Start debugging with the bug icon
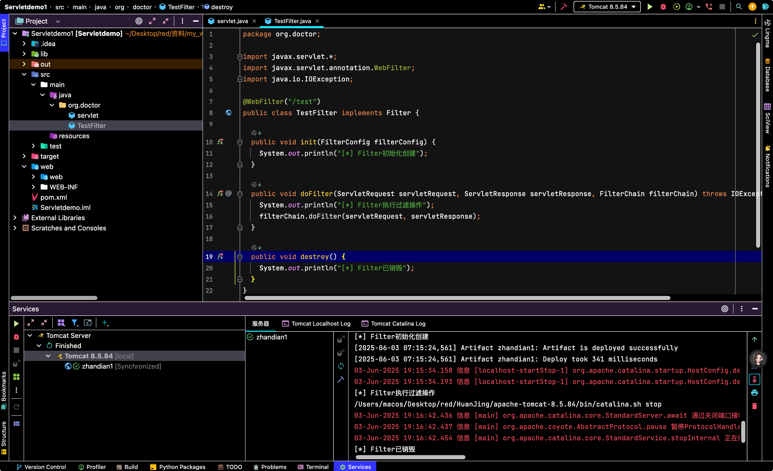Screen dimensions: 773x471 663,7
